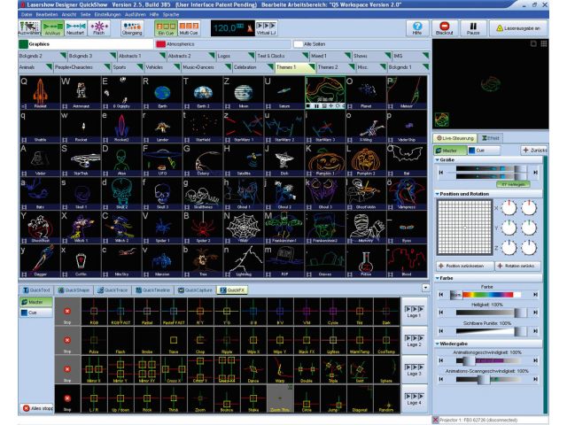Stop effects in first FX row
The width and height of the screenshot is (567, 425).
click(67, 312)
